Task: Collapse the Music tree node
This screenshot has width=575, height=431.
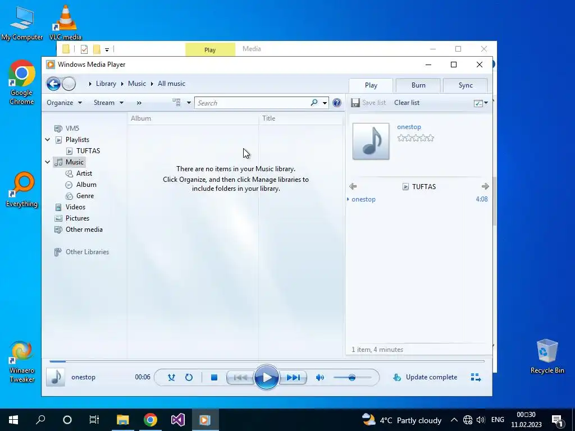Action: (x=48, y=162)
